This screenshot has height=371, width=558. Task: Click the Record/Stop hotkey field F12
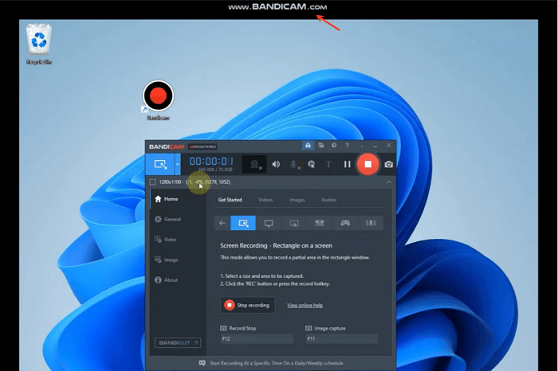pyautogui.click(x=257, y=338)
